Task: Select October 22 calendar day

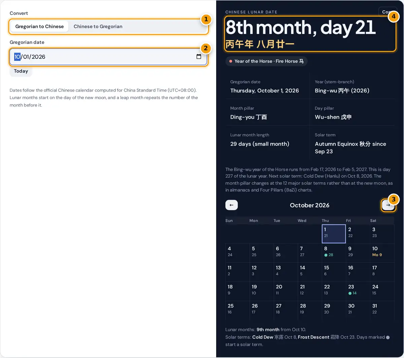Action: 334,291
